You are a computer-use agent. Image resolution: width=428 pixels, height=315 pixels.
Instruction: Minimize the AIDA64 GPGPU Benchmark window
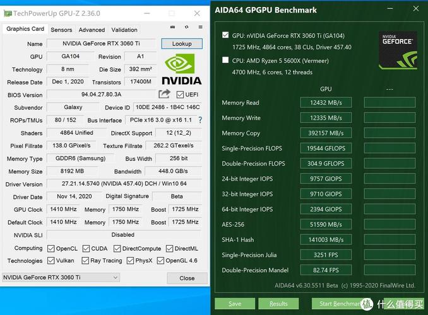390,9
